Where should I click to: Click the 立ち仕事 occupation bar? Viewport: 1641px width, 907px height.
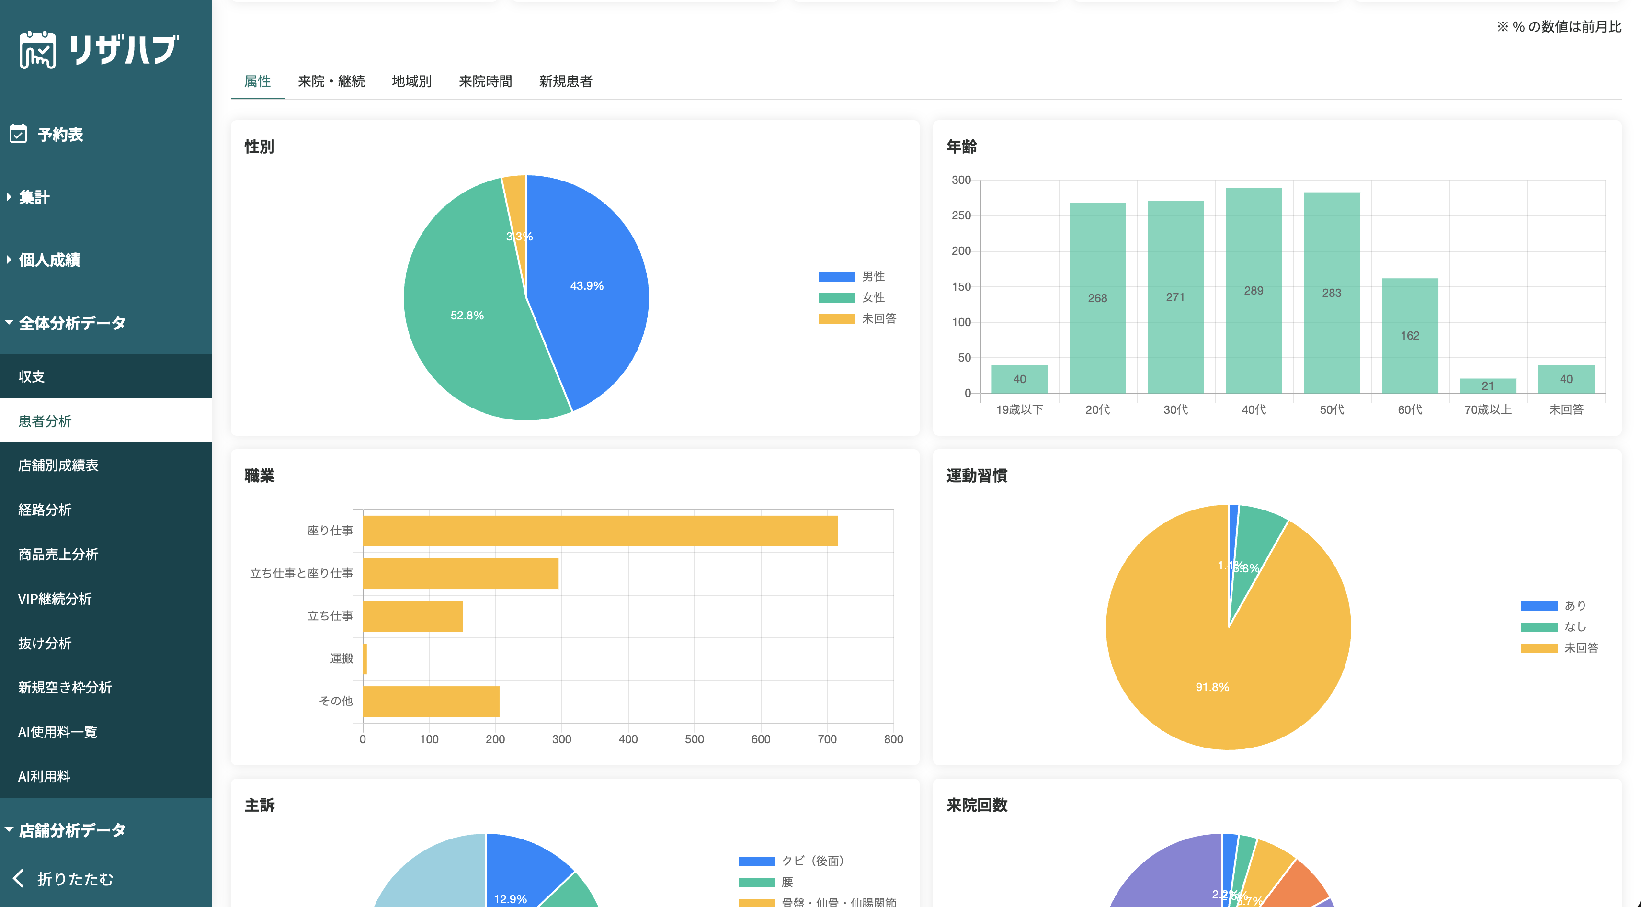pyautogui.click(x=413, y=616)
